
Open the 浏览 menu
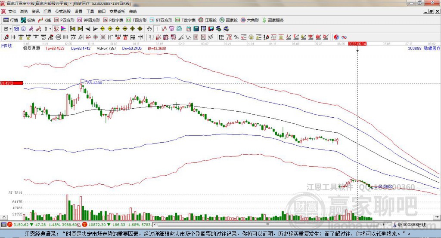[24, 12]
